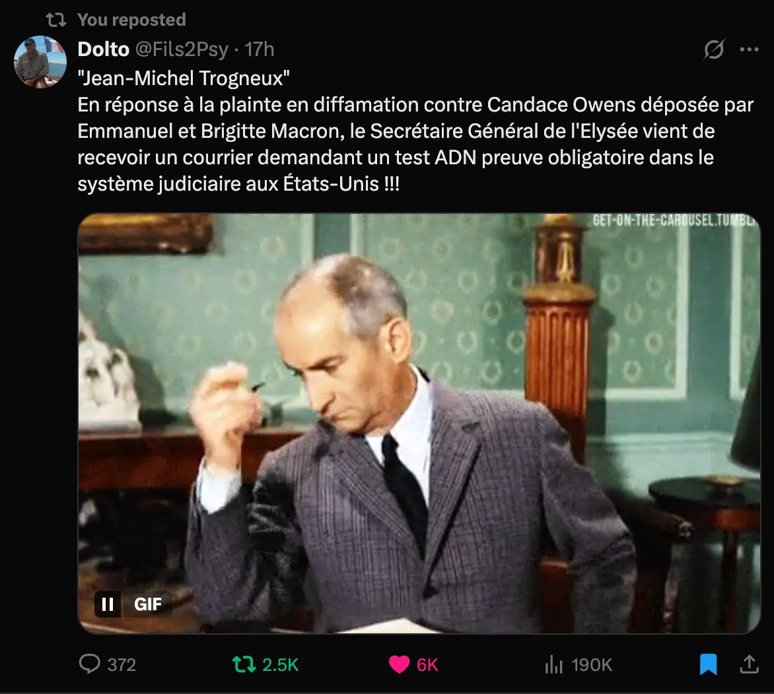Click the Dolto display name
This screenshot has width=774, height=694.
(x=103, y=49)
